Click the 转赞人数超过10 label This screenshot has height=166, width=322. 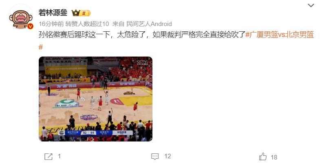(x=87, y=24)
